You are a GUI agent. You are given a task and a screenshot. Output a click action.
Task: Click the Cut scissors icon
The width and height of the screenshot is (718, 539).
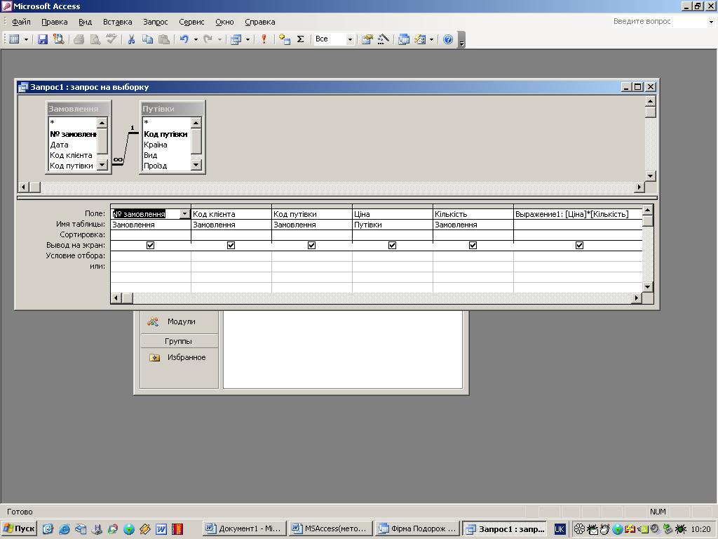pos(131,39)
